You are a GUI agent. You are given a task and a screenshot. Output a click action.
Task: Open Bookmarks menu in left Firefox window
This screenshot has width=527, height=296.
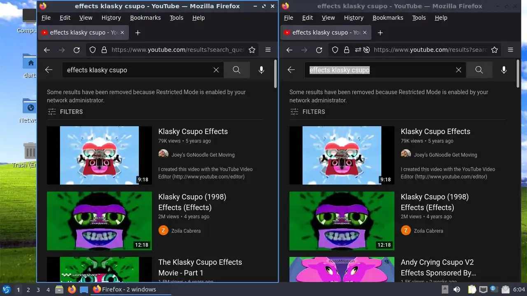[x=145, y=18]
